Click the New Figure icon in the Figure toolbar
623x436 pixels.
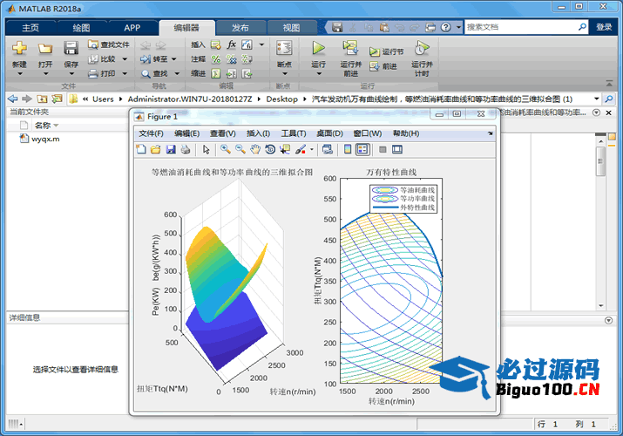pos(141,149)
